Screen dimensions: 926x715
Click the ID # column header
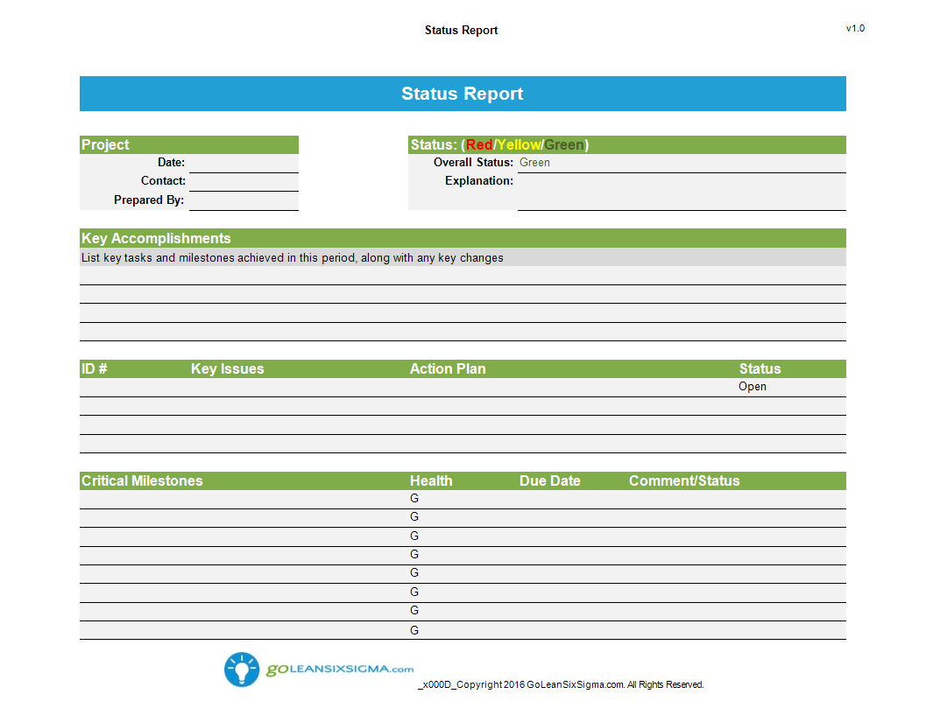[x=95, y=368]
